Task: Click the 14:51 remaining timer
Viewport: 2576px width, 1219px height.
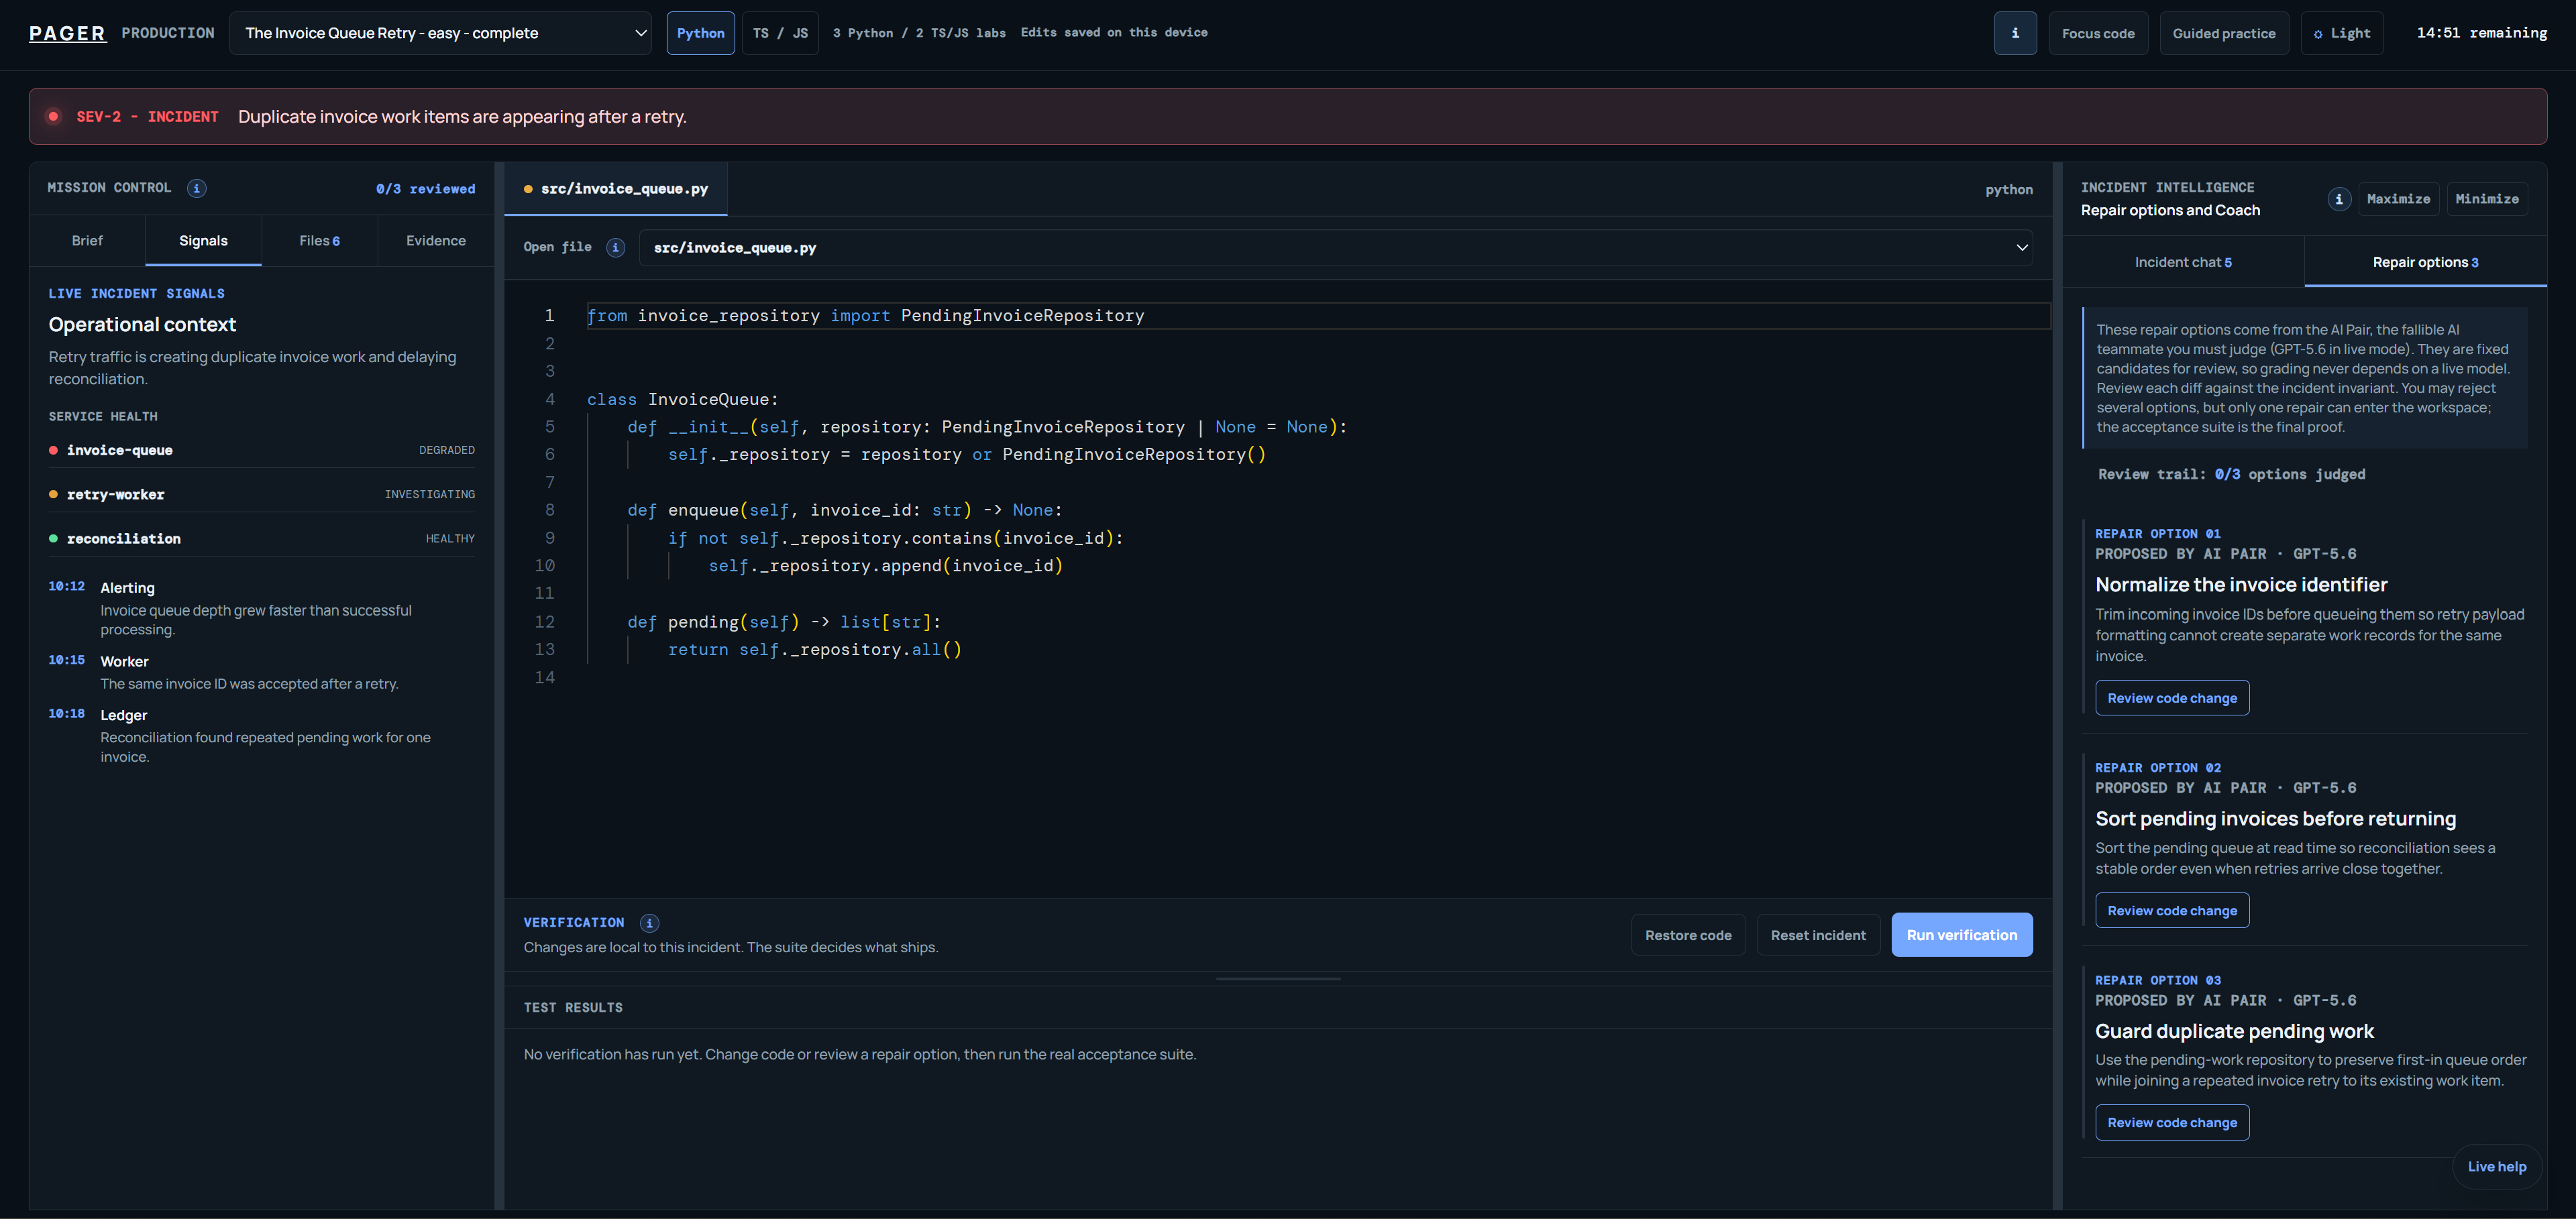Action: point(2481,33)
